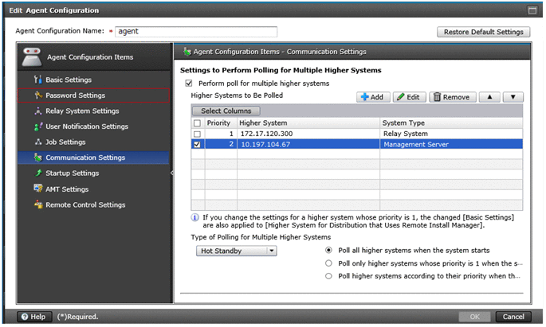Toggle Perform poll for multiple higher systems
This screenshot has height=327, width=546.
[189, 84]
